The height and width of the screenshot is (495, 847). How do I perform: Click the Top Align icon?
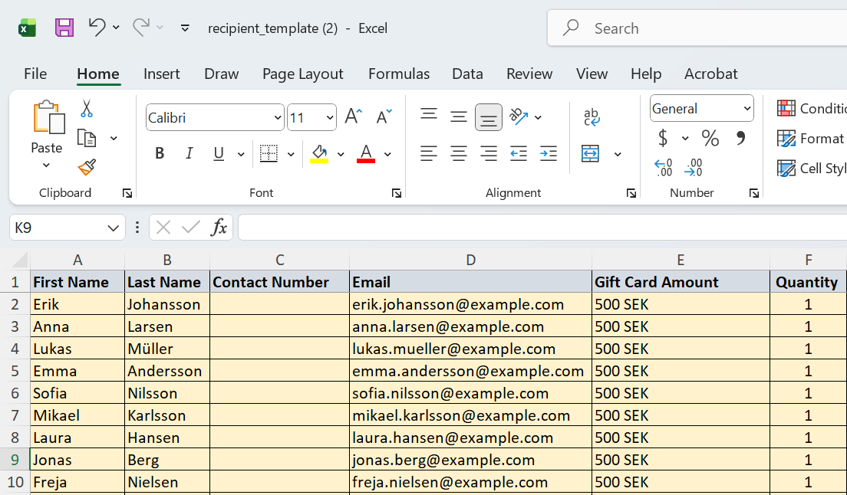tap(429, 115)
